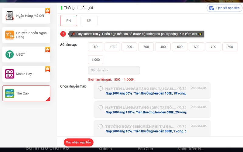Select the USDT Tether icon
The height and width of the screenshot is (152, 243).
click(10, 54)
